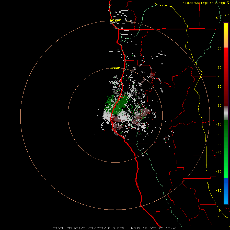Click the 80 value on the velocity scale
This screenshot has width=230, height=230.
coord(220,39)
